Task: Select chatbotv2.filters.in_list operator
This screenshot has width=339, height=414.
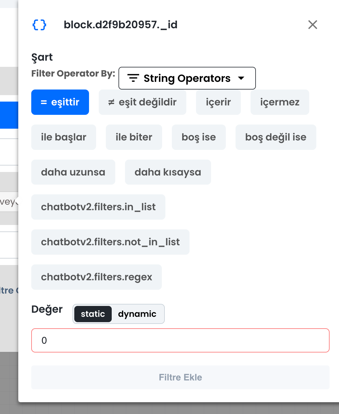Action: (x=98, y=207)
